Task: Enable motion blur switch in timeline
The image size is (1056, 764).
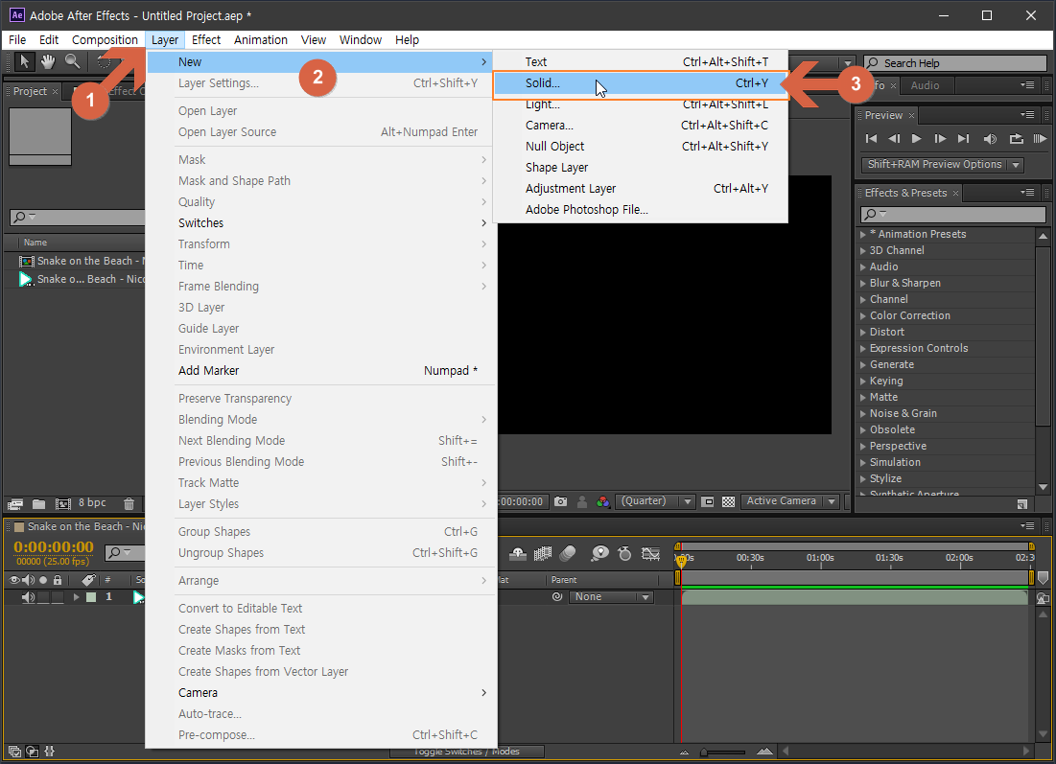Action: pyautogui.click(x=568, y=554)
